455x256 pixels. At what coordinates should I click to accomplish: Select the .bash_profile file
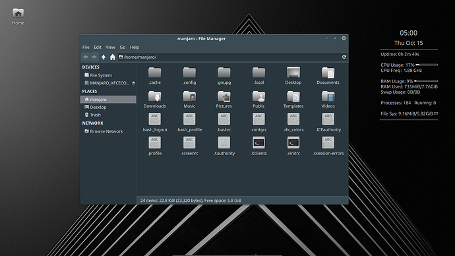(x=189, y=123)
